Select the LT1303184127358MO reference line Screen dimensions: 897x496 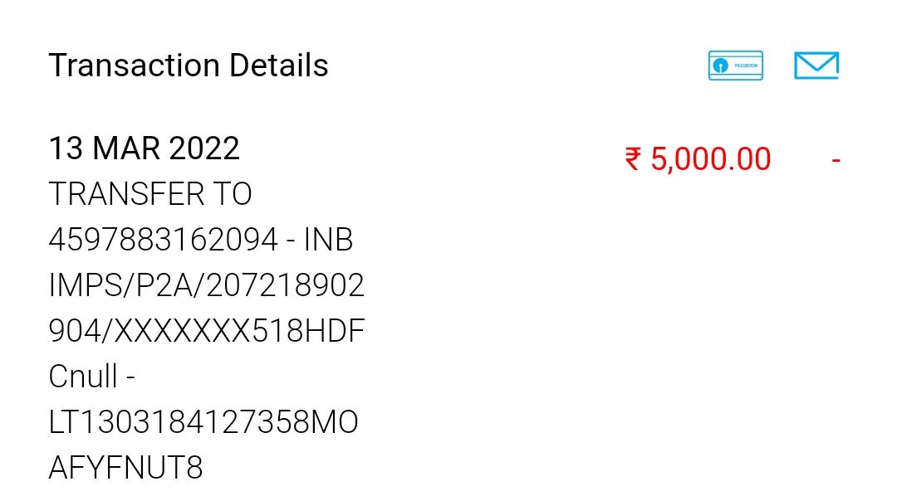[203, 423]
